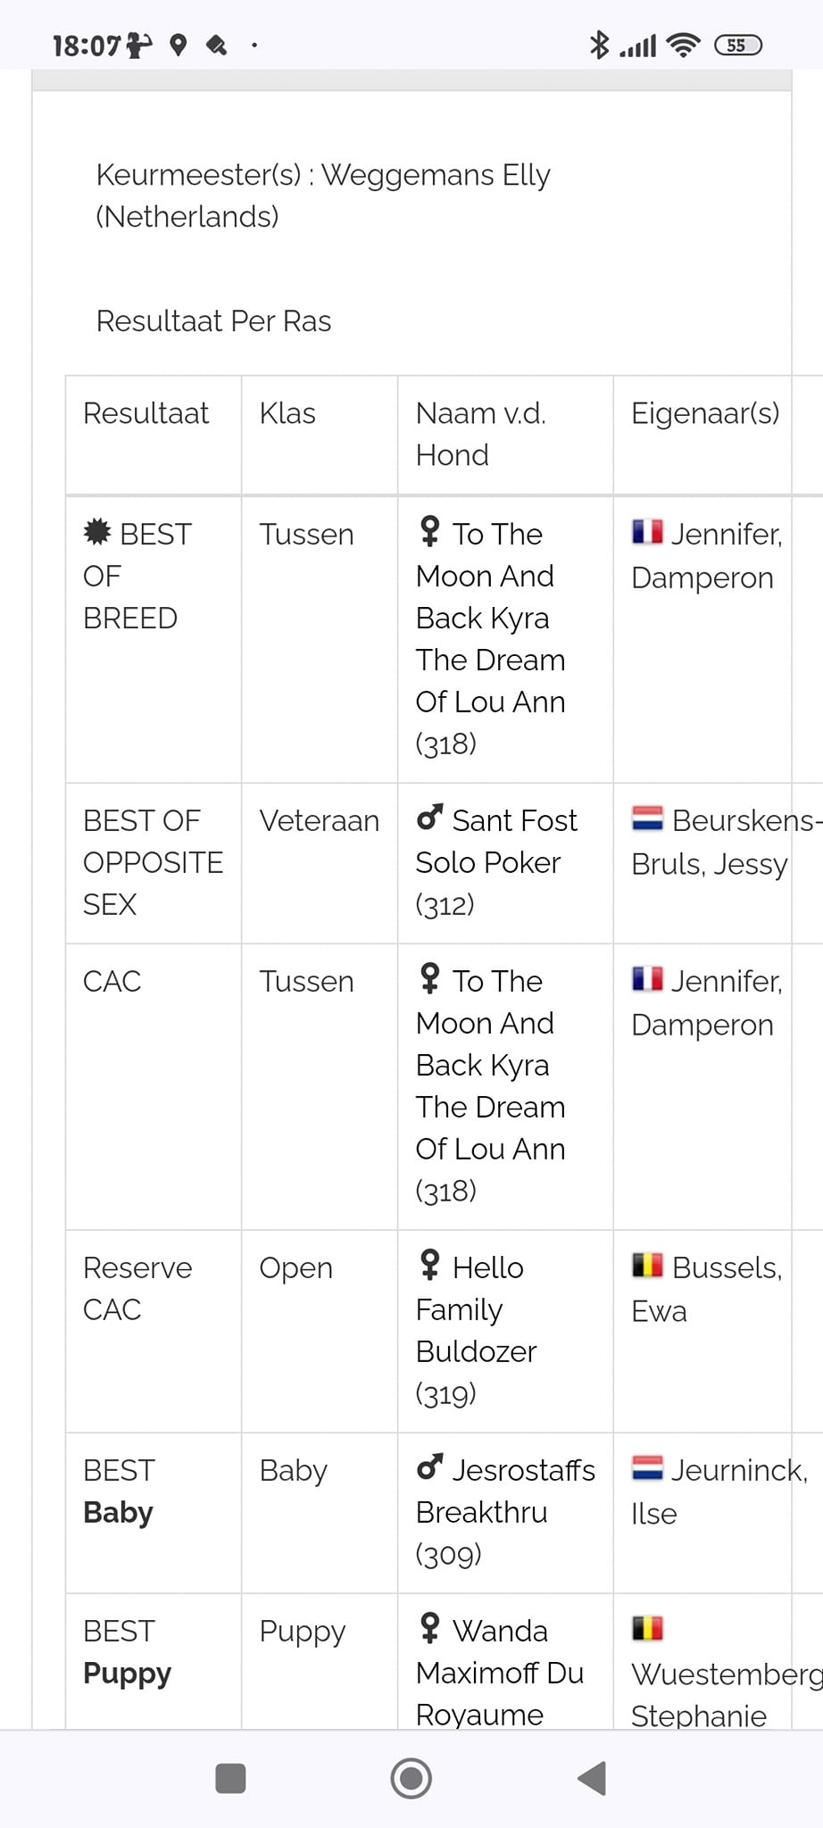This screenshot has width=823, height=1828.
Task: Tap the male symbol beside Sant Fost Solo Poker
Action: coord(429,817)
